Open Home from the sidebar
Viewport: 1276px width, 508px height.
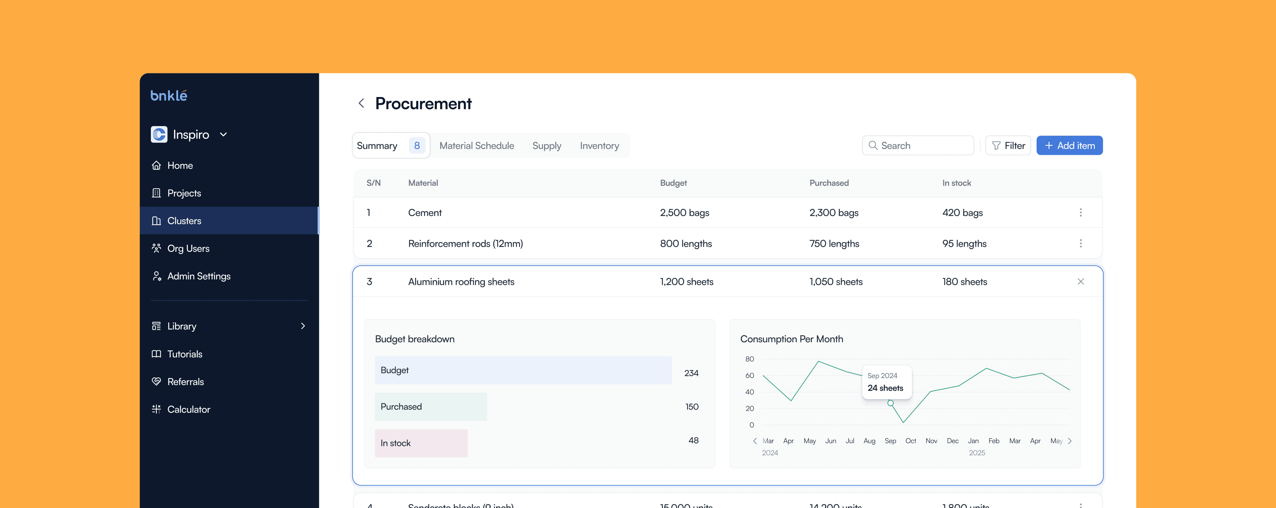tap(229, 166)
